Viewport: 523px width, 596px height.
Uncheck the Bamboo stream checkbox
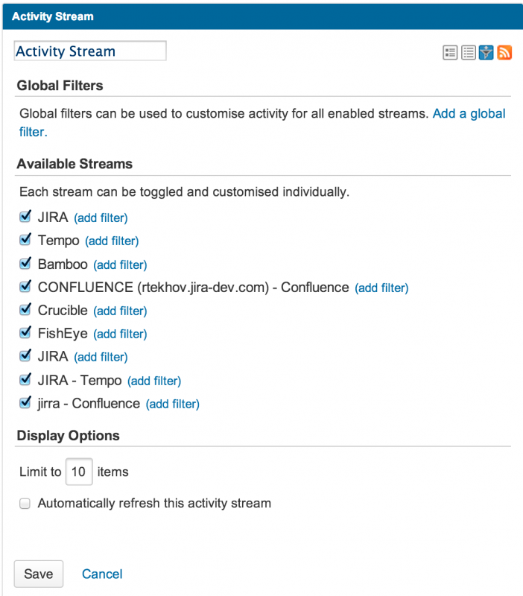click(x=25, y=264)
